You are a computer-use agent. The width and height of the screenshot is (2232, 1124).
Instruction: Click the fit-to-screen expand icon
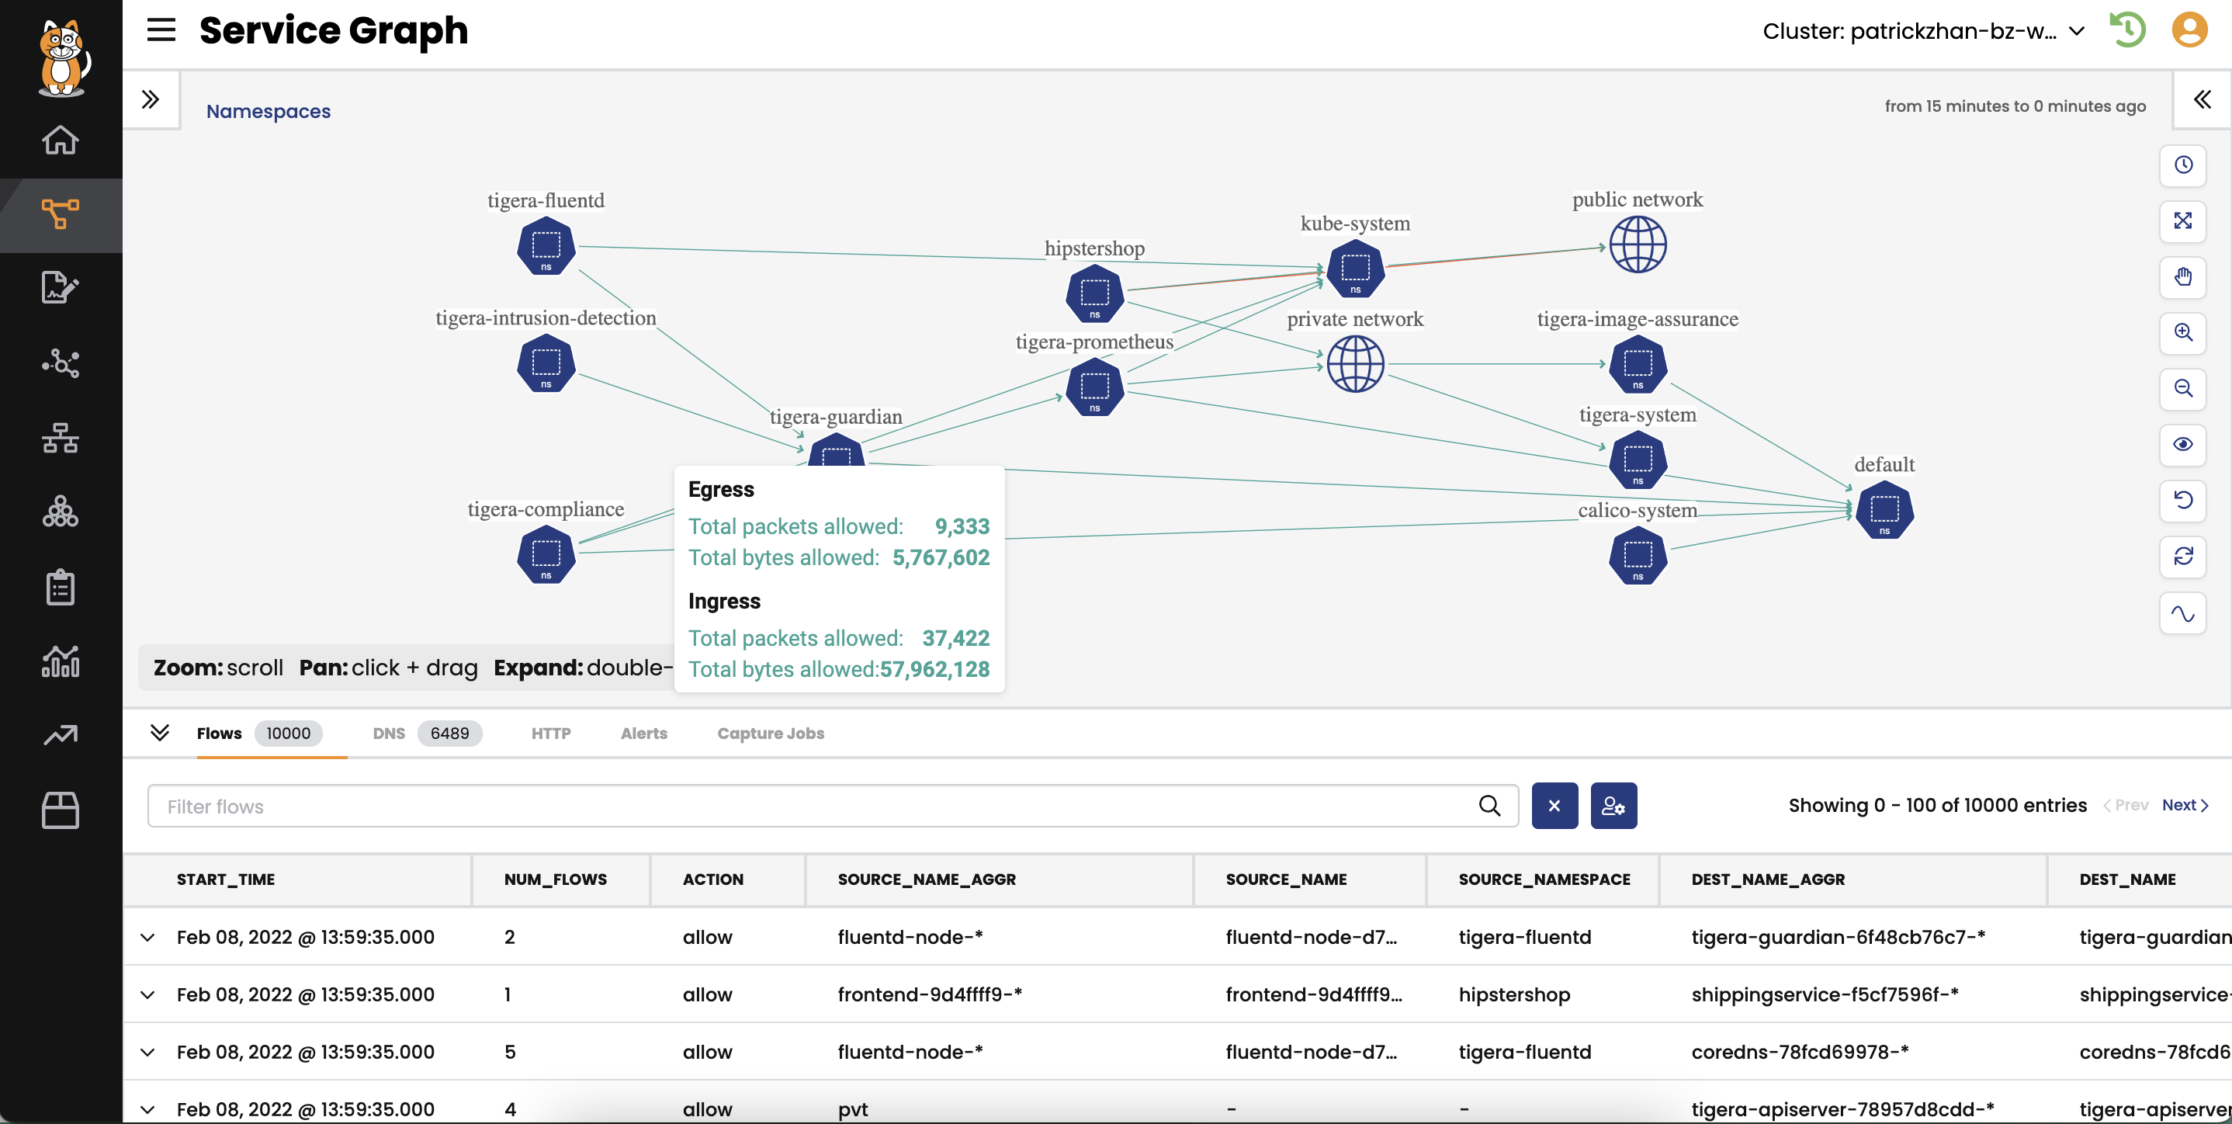(2182, 221)
